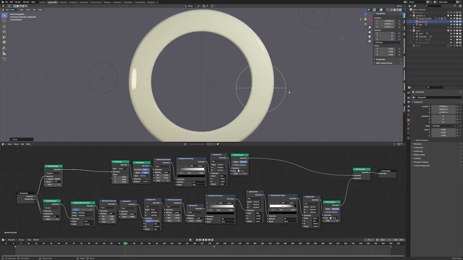Click the timeline playhead at frame 74

(x=125, y=243)
